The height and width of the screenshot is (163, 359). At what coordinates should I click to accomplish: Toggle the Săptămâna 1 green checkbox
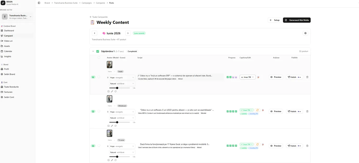[98, 51]
